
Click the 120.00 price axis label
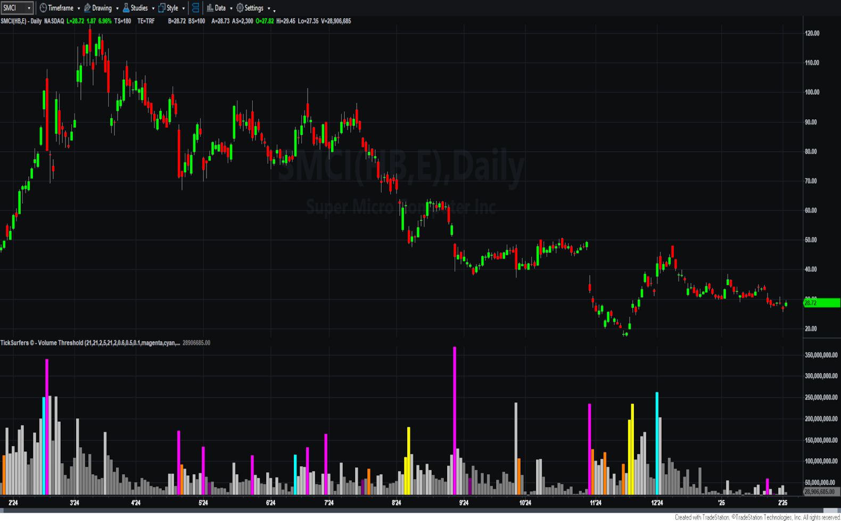coord(812,34)
